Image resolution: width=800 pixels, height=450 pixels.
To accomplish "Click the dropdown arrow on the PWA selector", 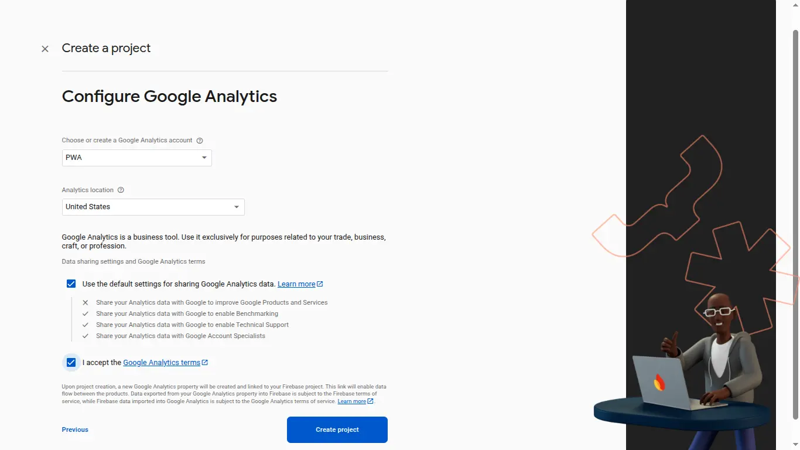I will [x=203, y=158].
